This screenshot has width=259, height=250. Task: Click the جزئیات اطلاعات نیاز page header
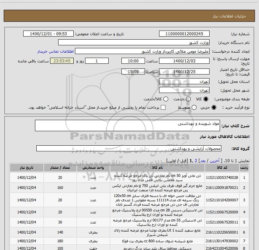pyautogui.click(x=229, y=16)
